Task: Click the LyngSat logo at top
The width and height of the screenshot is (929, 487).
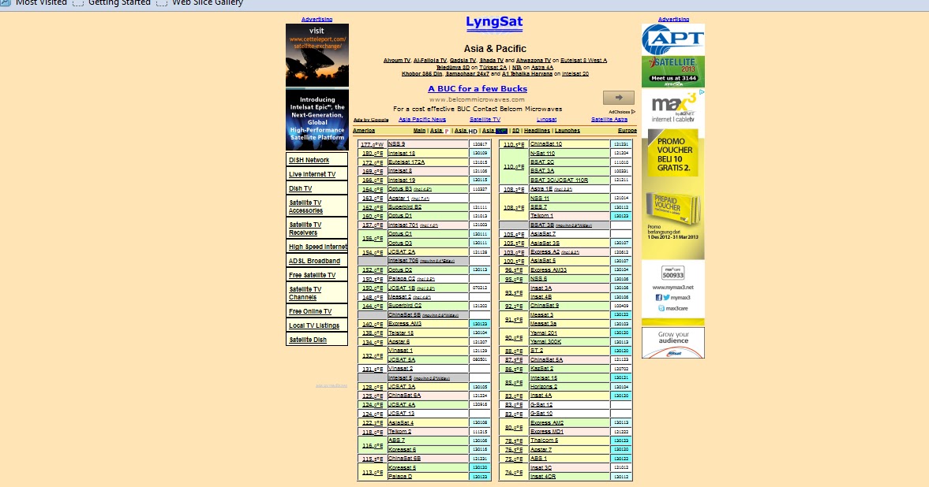Action: point(494,24)
